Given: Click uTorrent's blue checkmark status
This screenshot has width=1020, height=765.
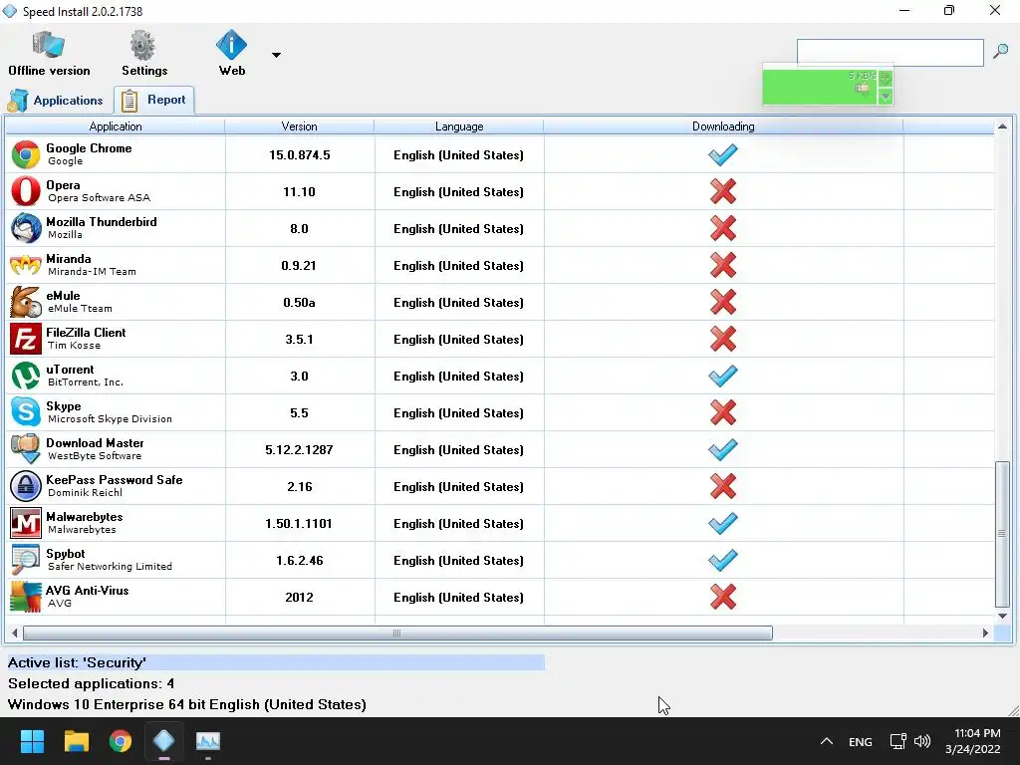Looking at the screenshot, I should [723, 376].
